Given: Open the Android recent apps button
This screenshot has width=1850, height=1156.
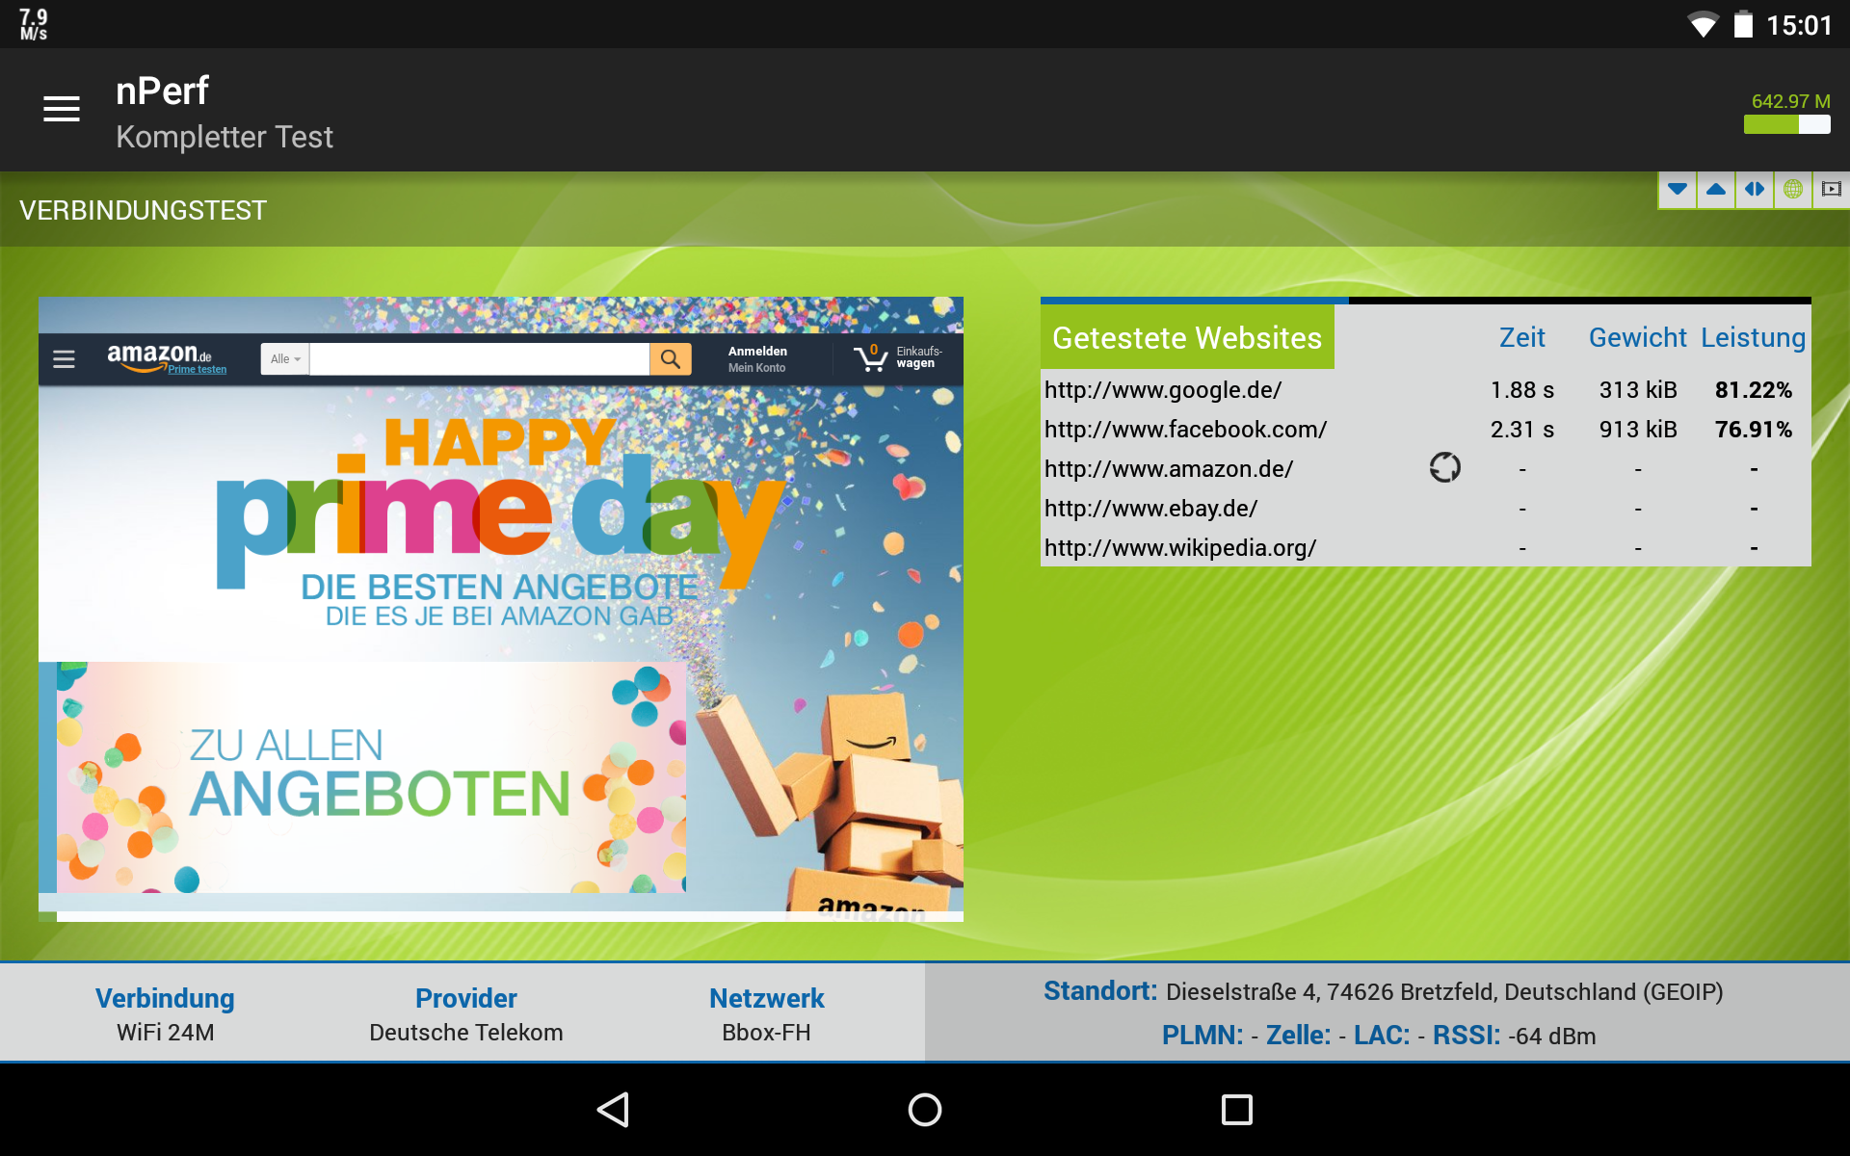Looking at the screenshot, I should pos(1237,1110).
